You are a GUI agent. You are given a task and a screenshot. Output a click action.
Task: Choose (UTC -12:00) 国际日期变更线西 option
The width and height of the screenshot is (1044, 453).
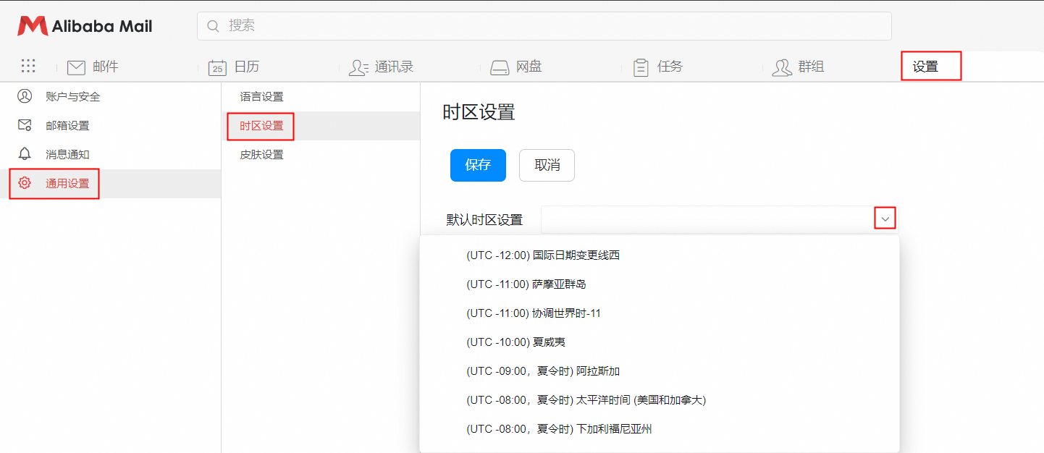[x=543, y=255]
